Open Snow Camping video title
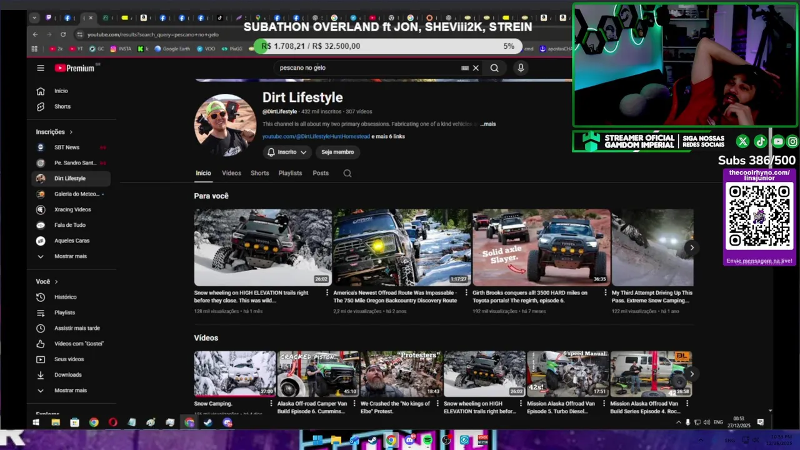Image resolution: width=800 pixels, height=450 pixels. click(213, 404)
